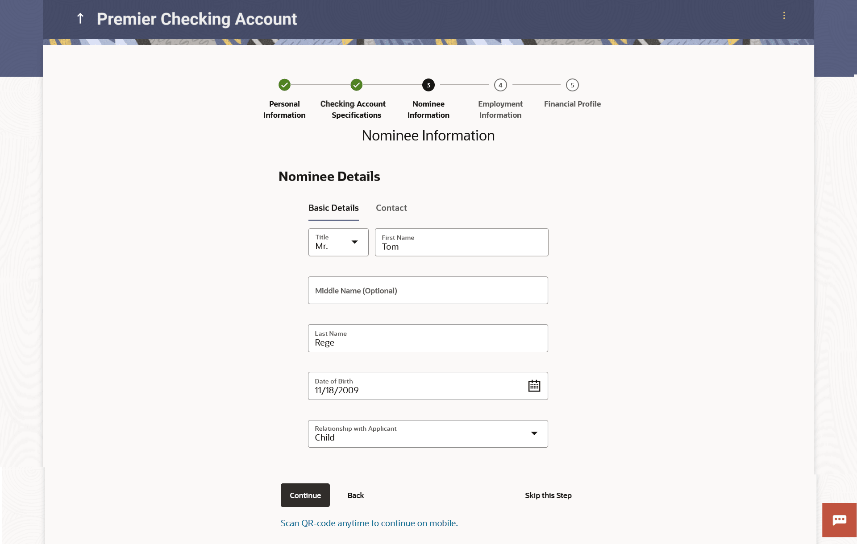Open the three-dot options menu
This screenshot has width=857, height=544.
click(x=784, y=16)
